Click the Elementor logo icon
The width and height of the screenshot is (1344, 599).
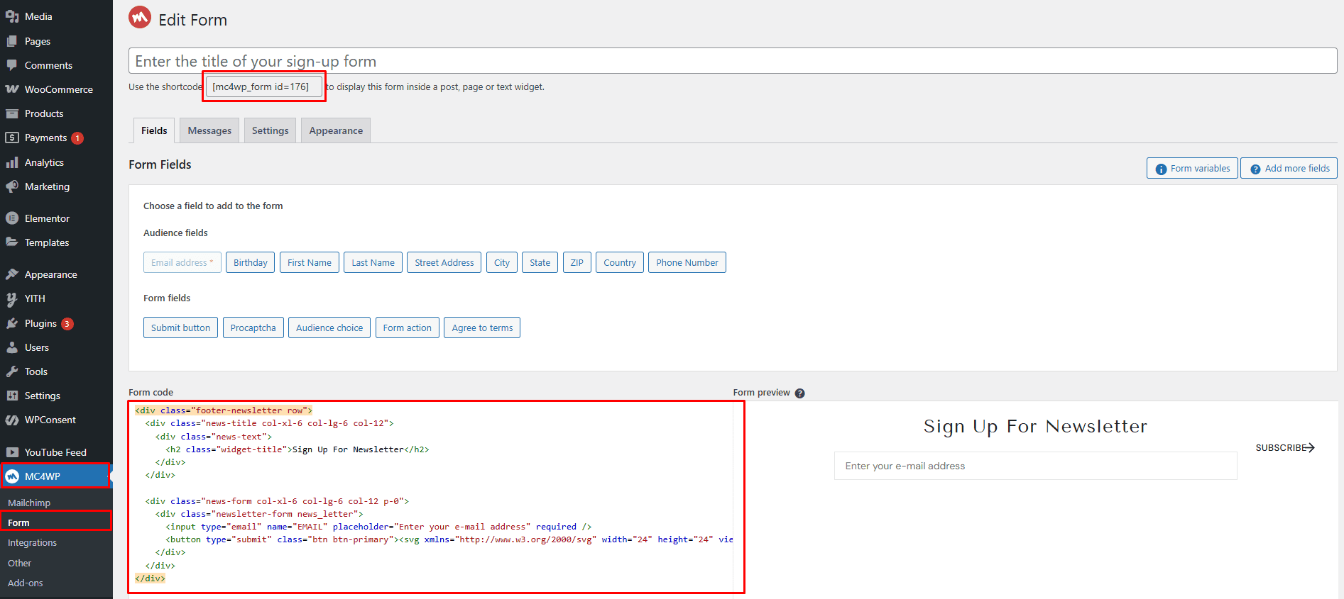pos(12,218)
